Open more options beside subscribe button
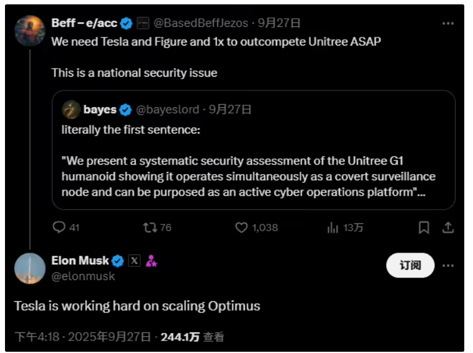 (x=447, y=266)
